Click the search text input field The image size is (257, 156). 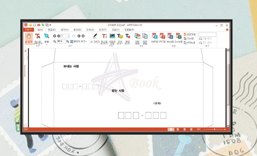pos(207,35)
